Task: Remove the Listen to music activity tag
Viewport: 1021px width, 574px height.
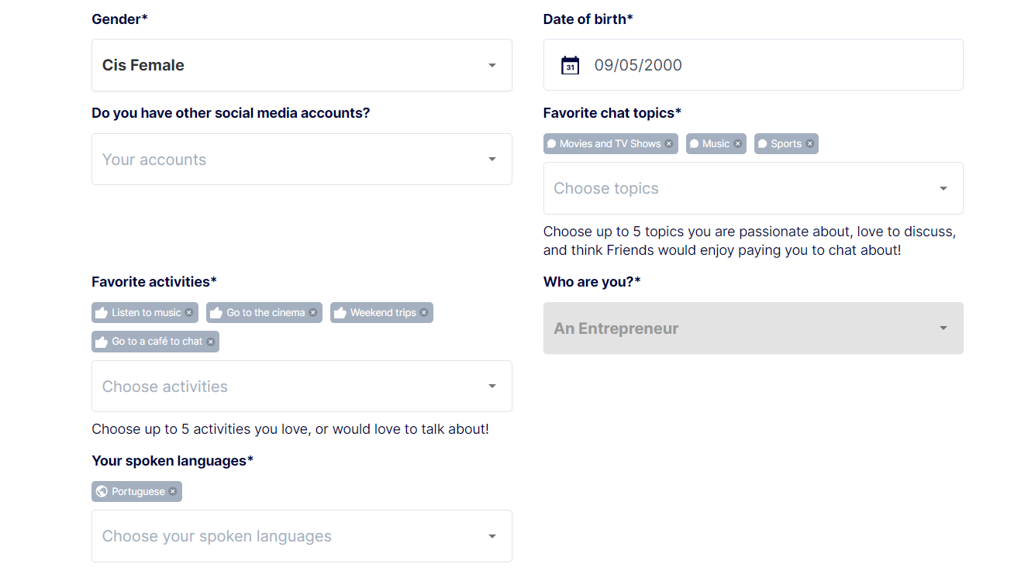Action: point(189,313)
